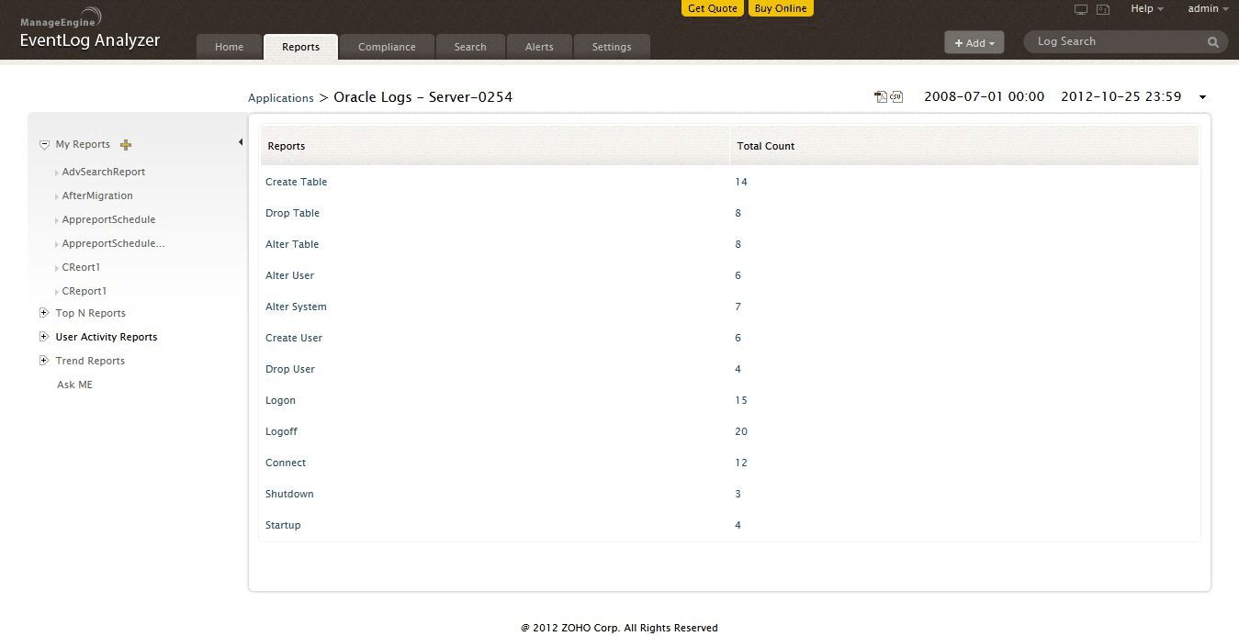The image size is (1239, 636).
Task: Open the Logon report
Action: 280,400
